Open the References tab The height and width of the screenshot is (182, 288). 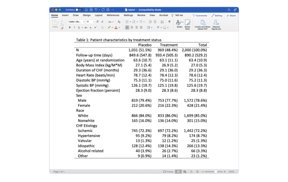click(113, 15)
